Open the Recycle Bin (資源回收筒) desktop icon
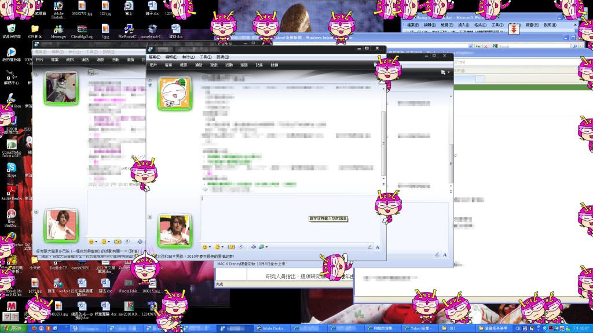This screenshot has width=593, height=333. click(12, 31)
